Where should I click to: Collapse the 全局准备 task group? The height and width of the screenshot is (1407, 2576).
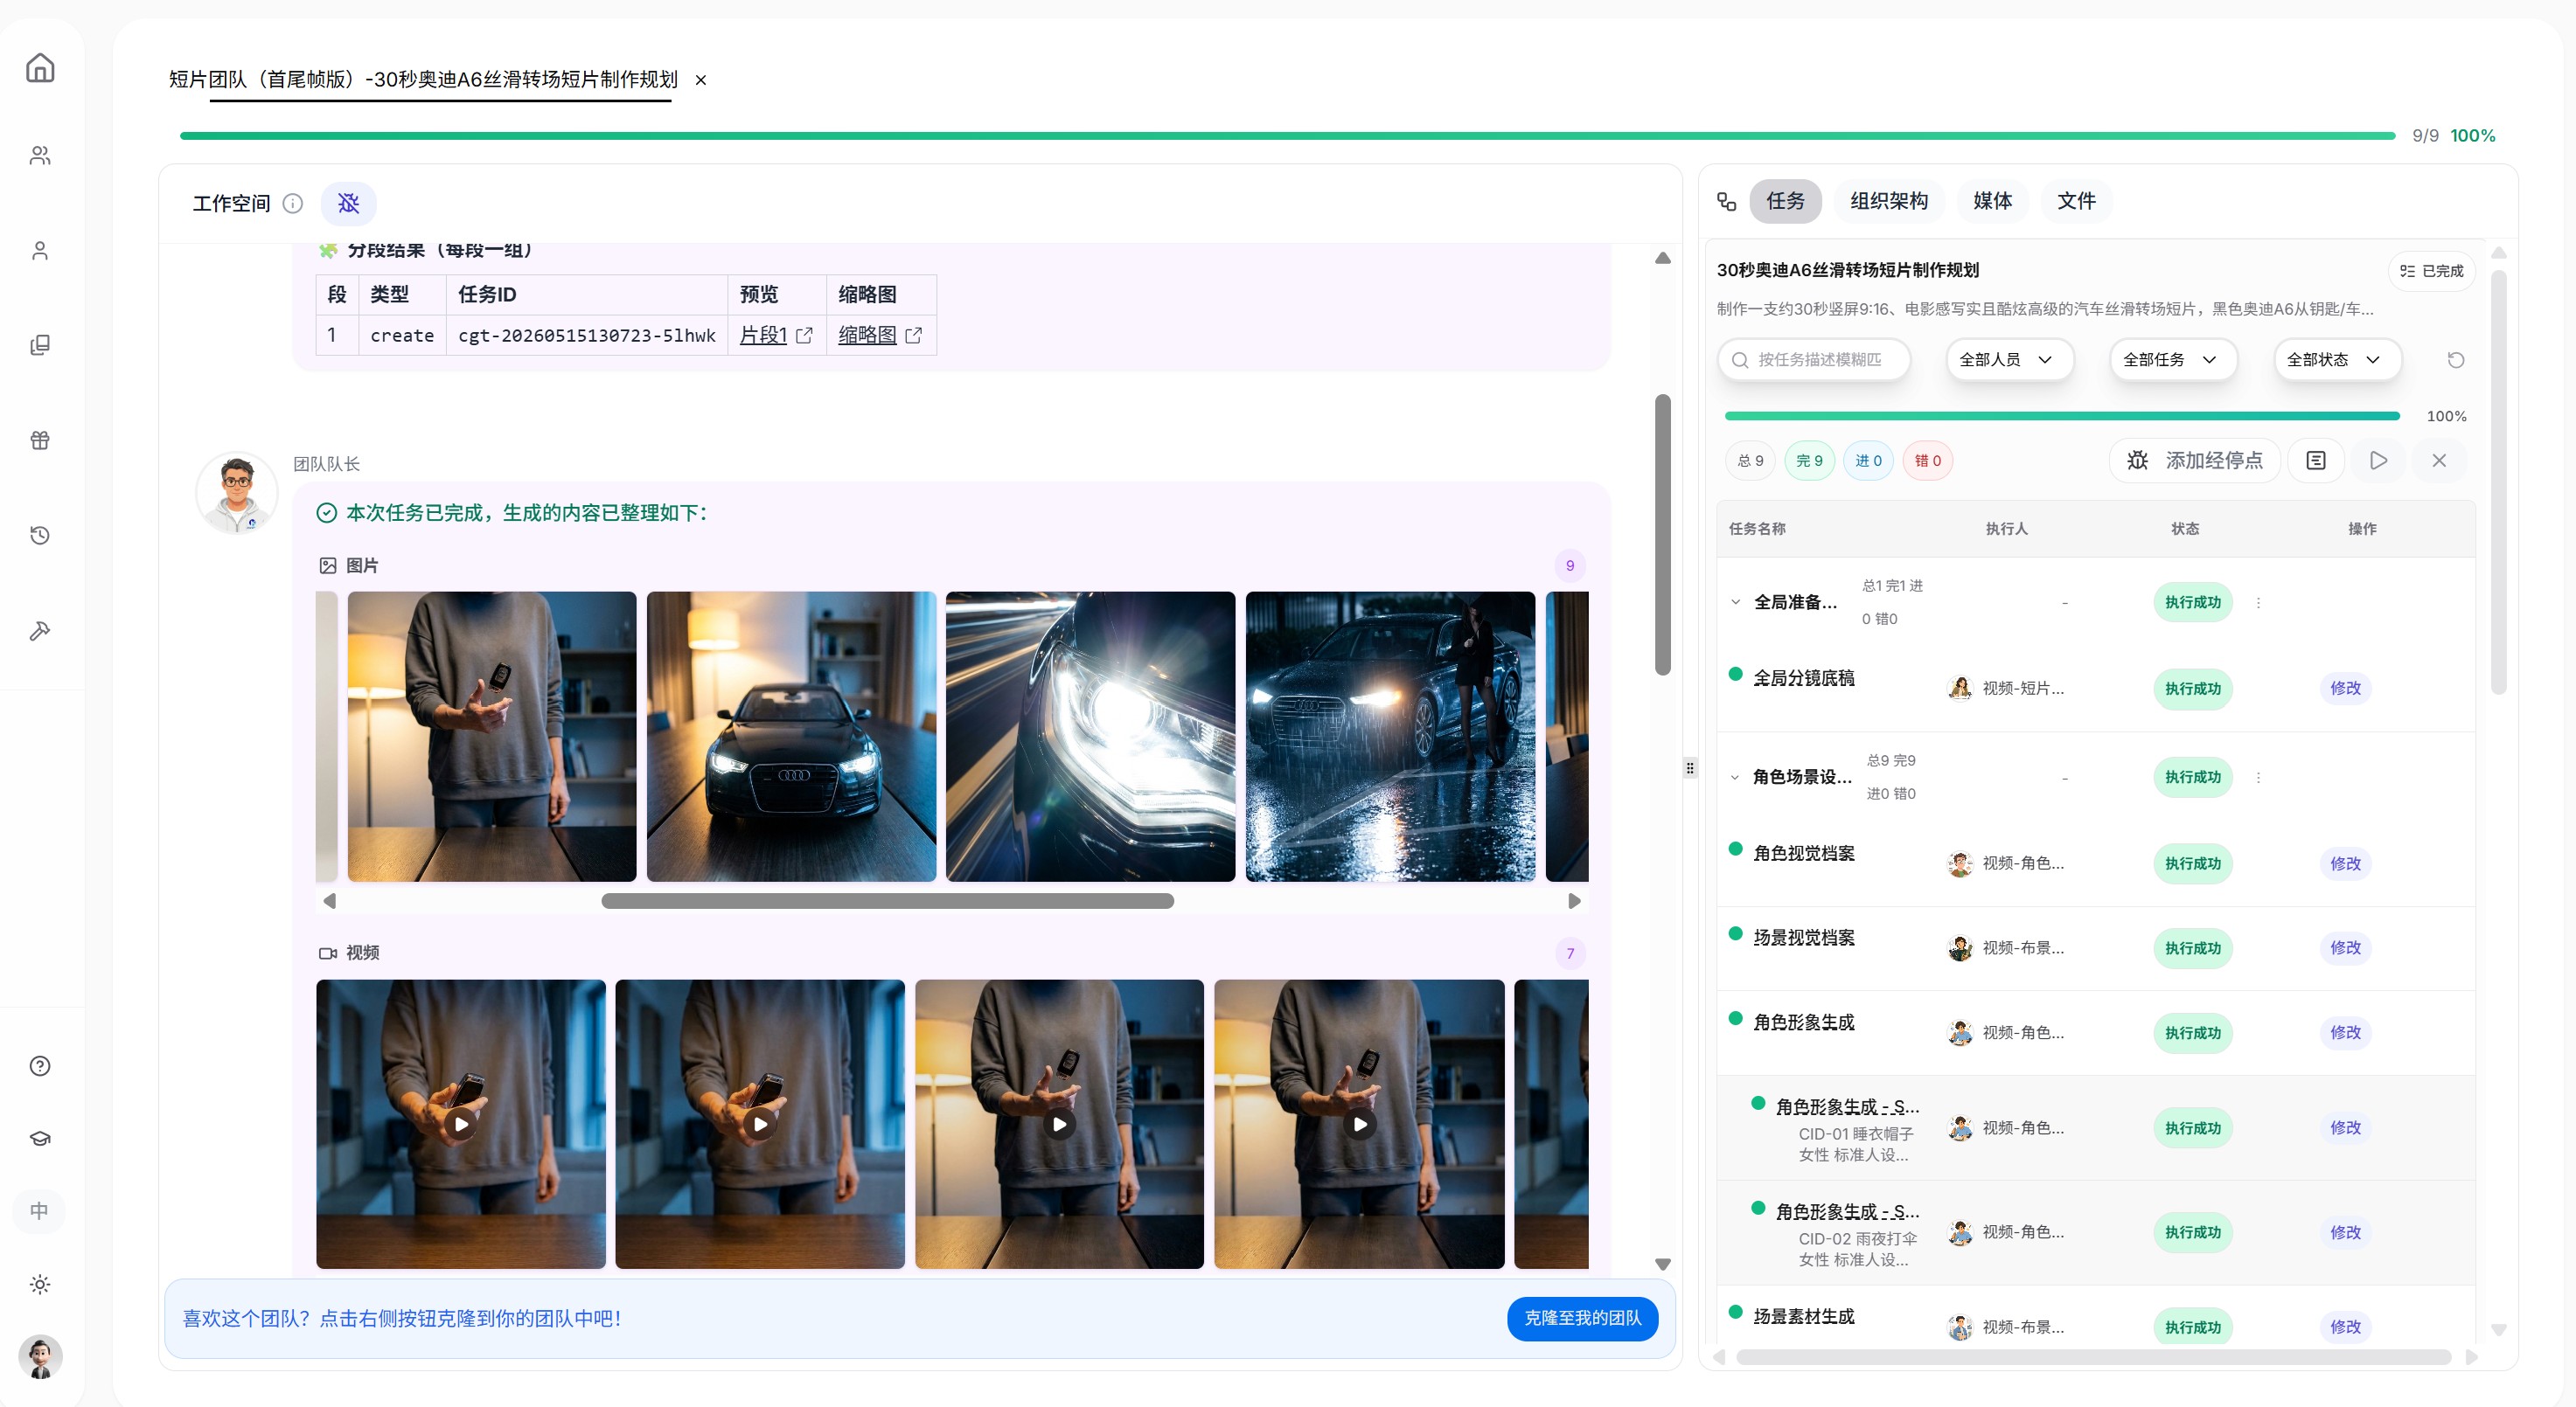[x=1735, y=603]
